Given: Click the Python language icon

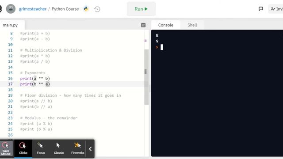Looking at the screenshot, I should click(x=86, y=9).
